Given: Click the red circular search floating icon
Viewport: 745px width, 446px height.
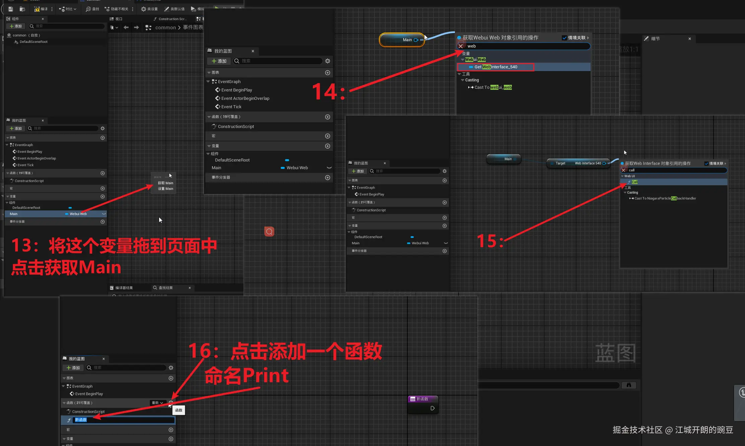Looking at the screenshot, I should point(269,232).
